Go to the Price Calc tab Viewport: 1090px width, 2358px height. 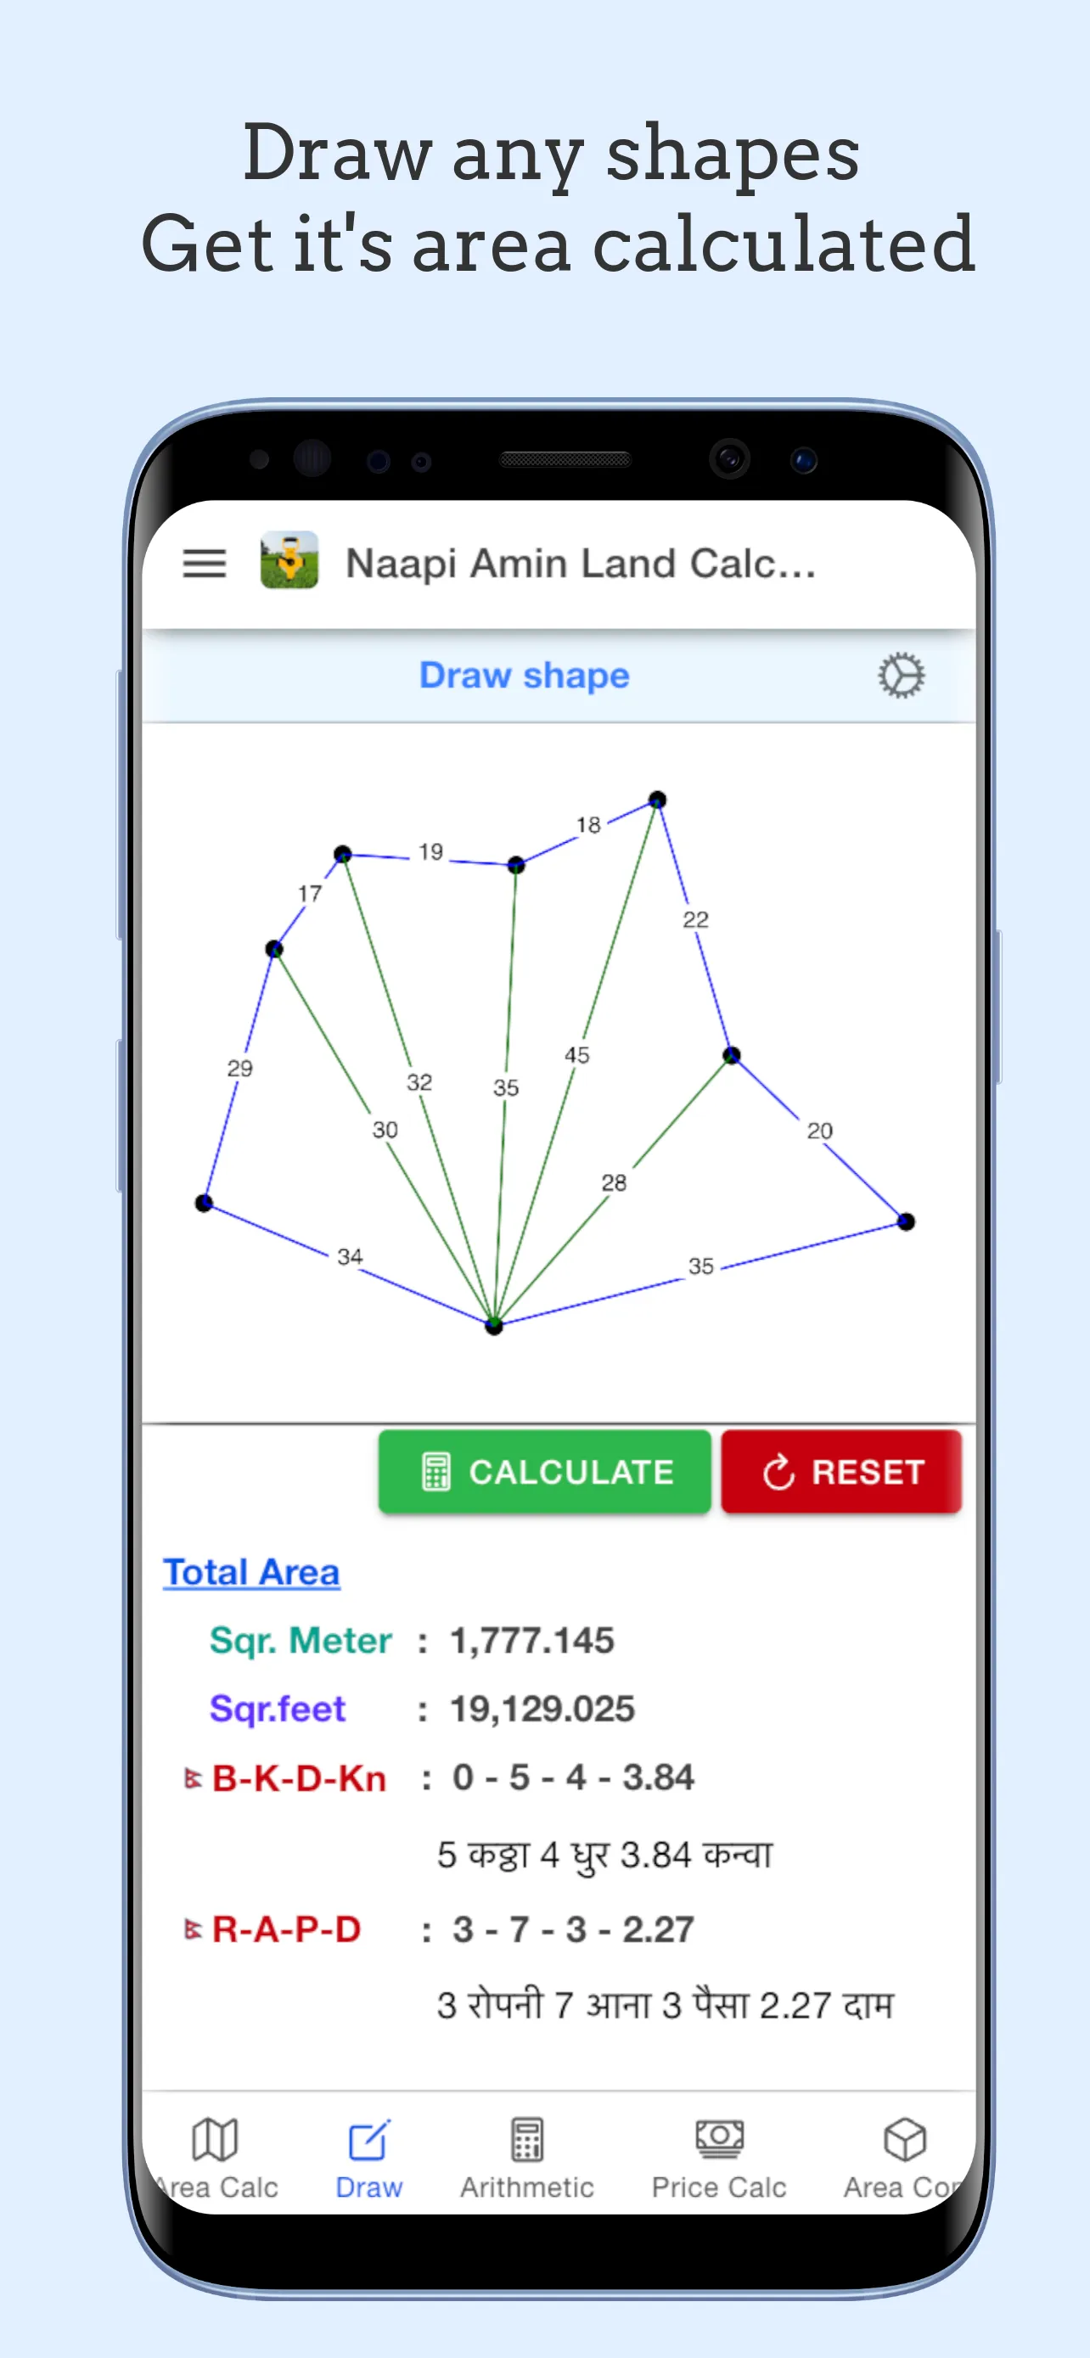pyautogui.click(x=719, y=2159)
